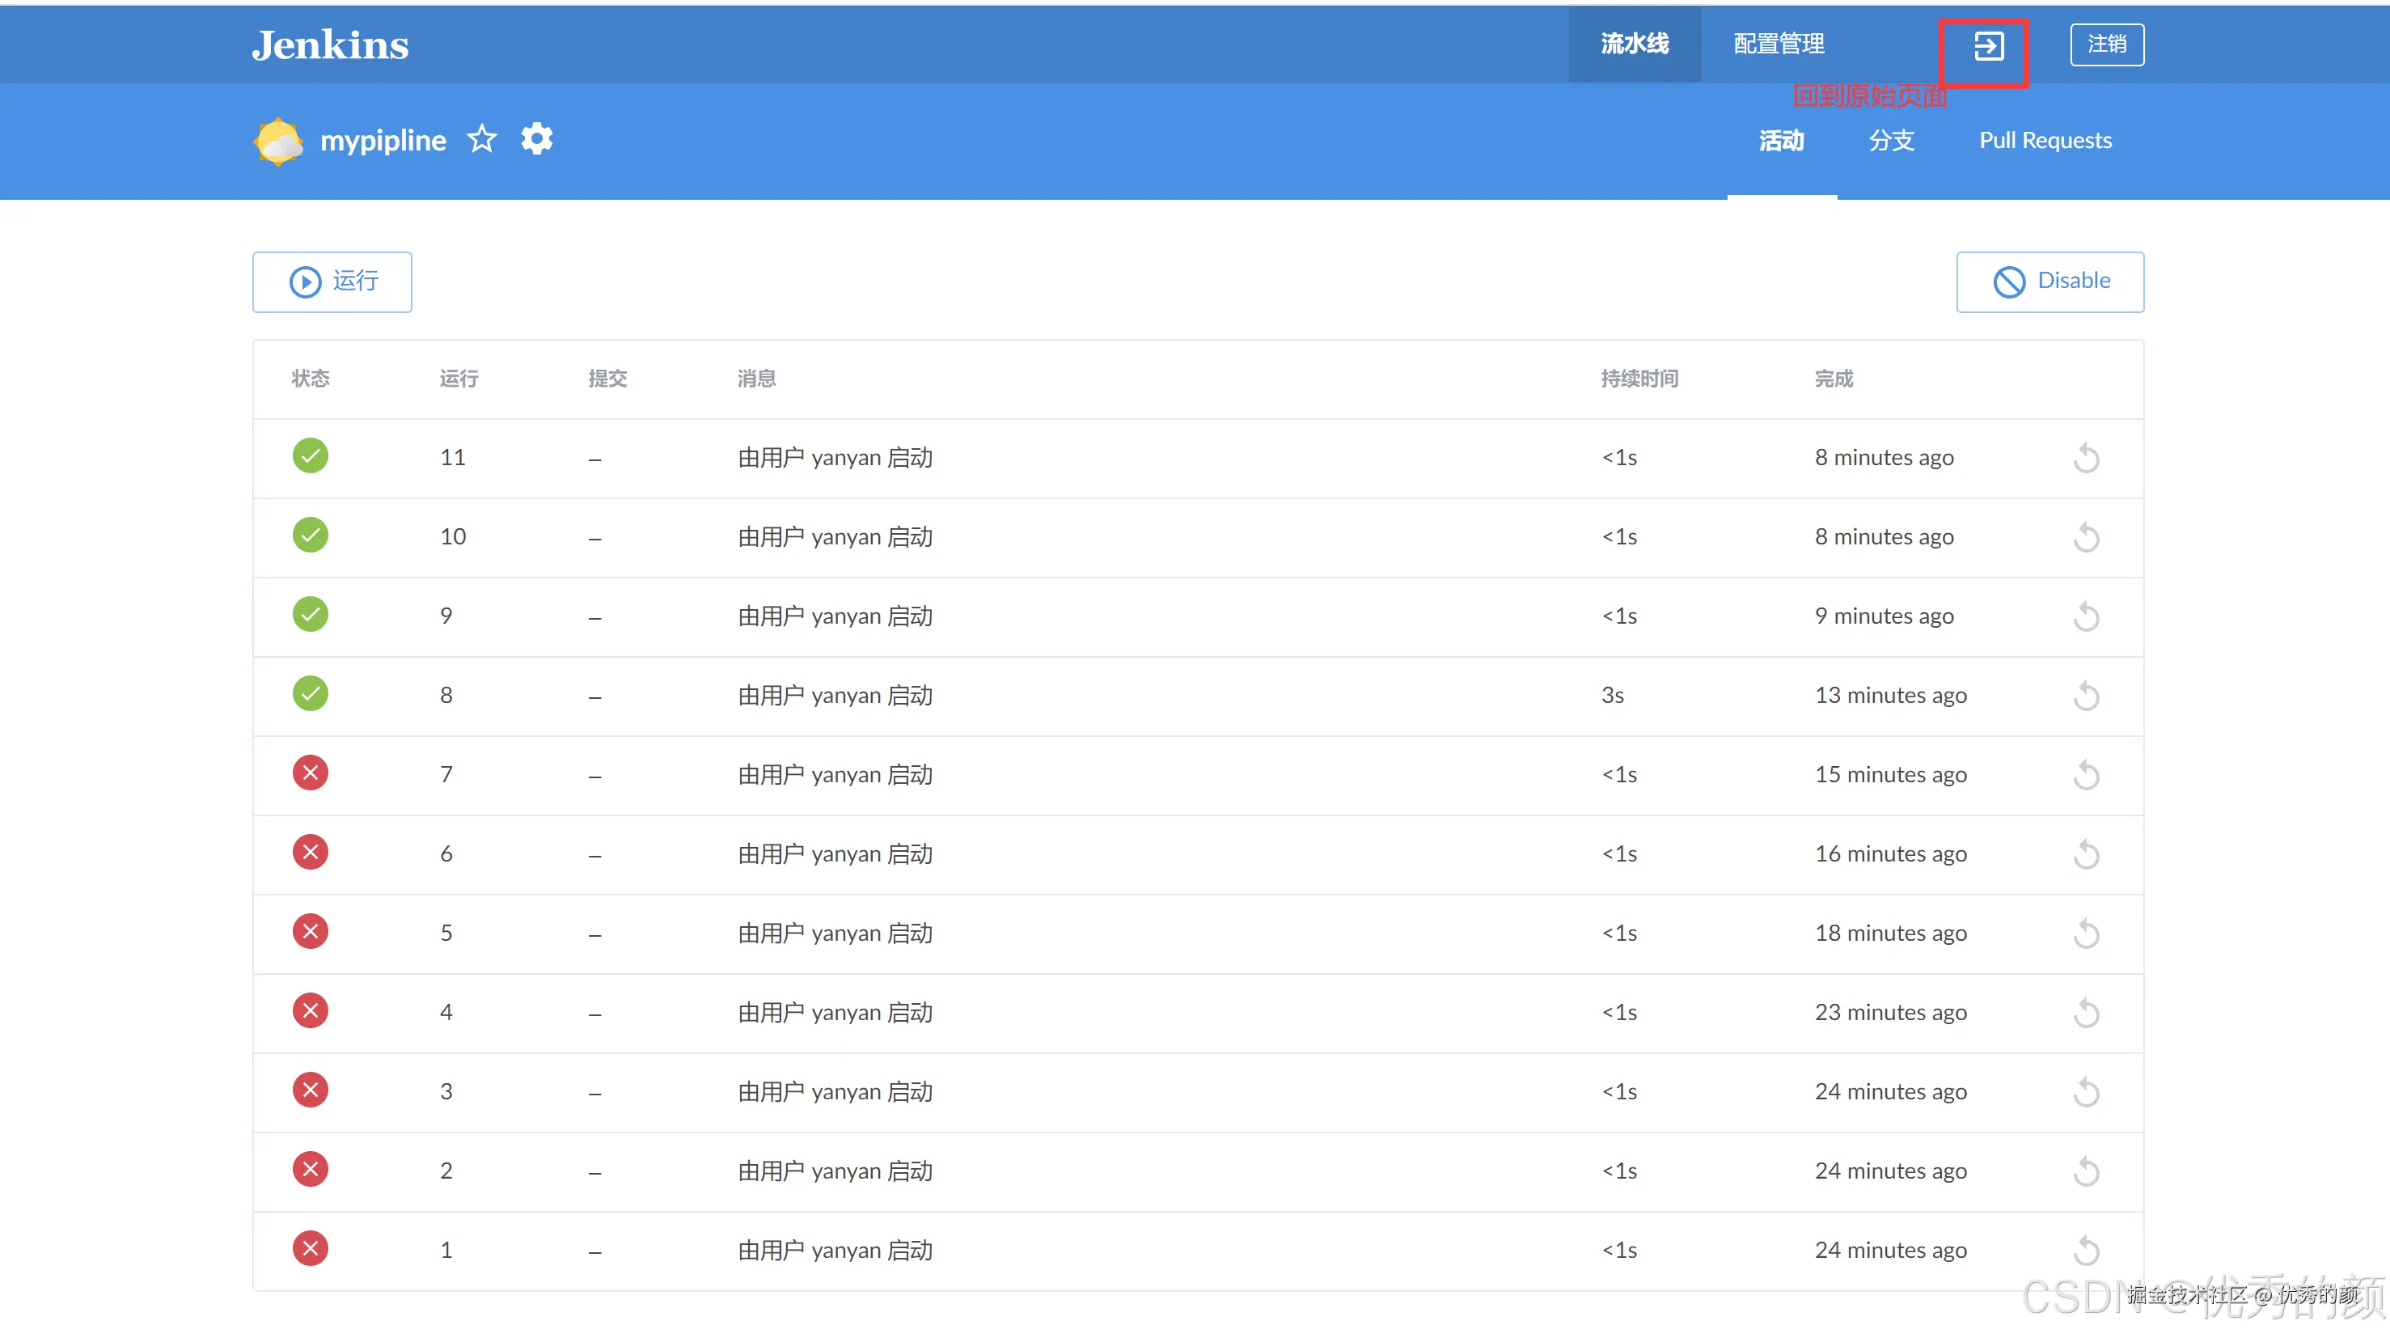Open the 活动 activity tab
Viewport: 2390px width, 1338px height.
click(x=1781, y=141)
